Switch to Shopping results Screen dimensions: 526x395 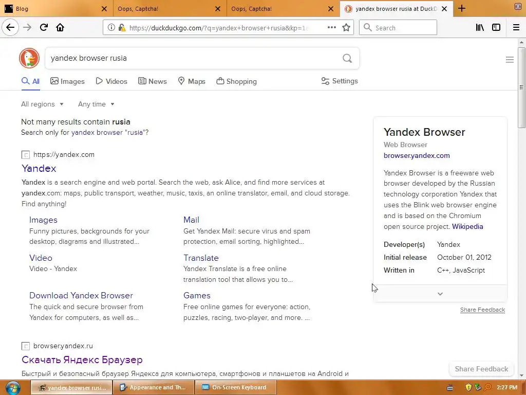pyautogui.click(x=236, y=81)
